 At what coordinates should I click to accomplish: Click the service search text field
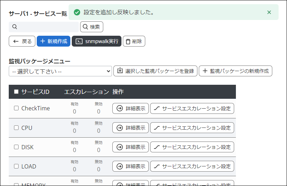point(47,27)
